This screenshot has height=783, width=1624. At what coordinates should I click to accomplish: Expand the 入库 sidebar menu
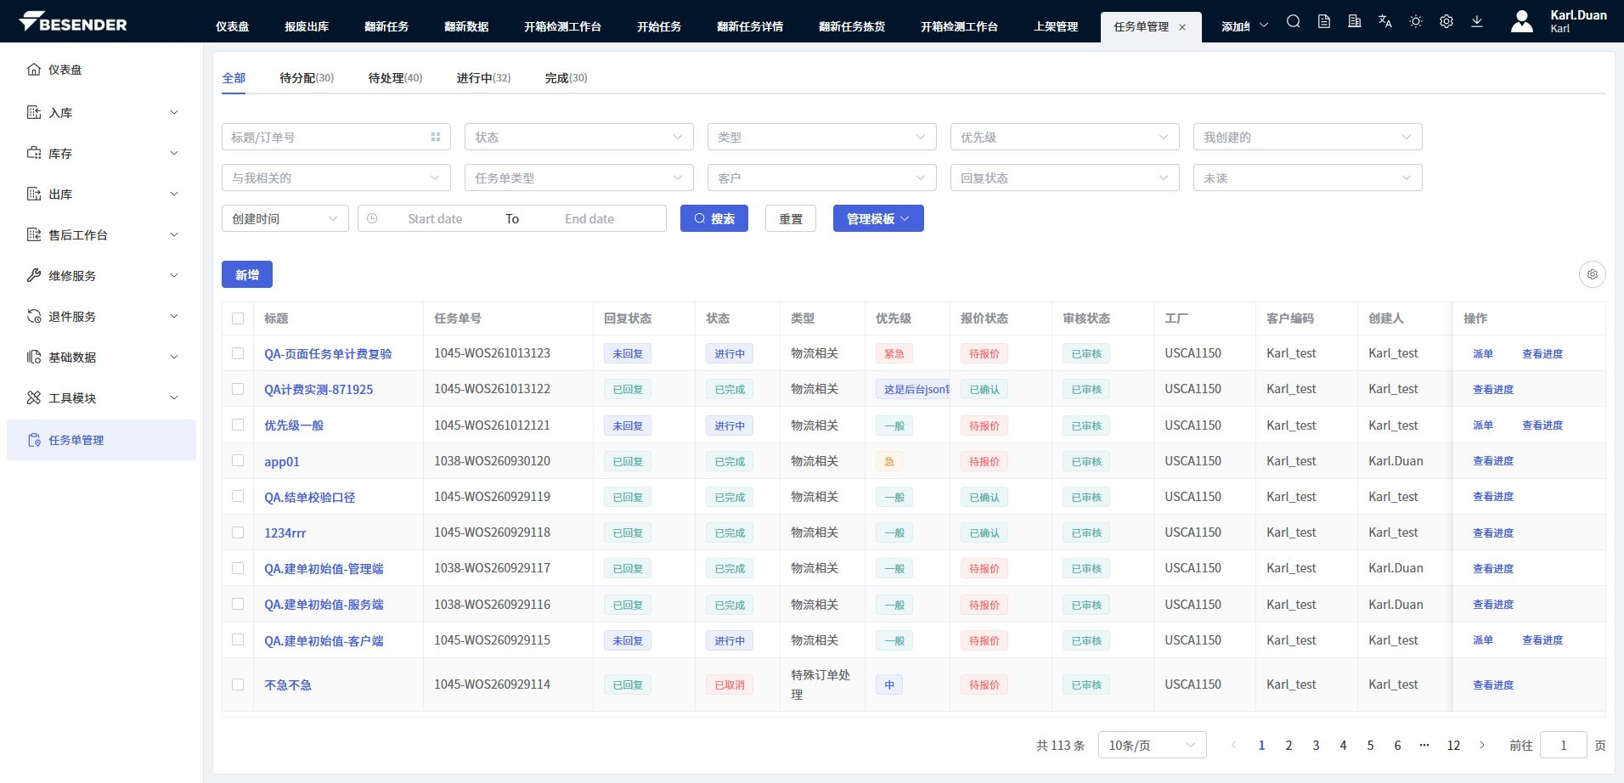(x=103, y=112)
